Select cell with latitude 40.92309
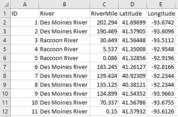 point(133,76)
